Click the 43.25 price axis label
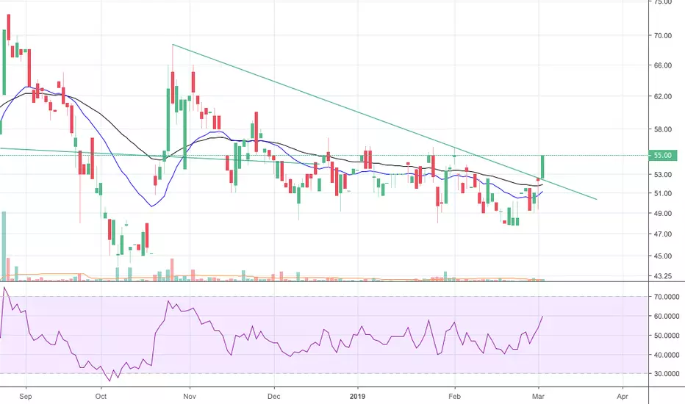 click(663, 276)
